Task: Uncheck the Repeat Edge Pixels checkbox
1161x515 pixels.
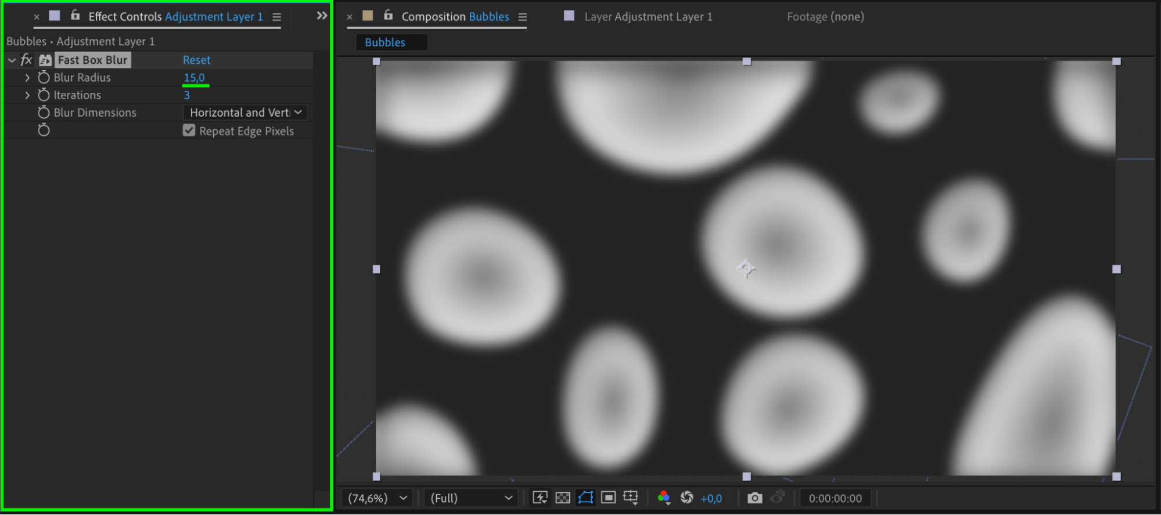Action: 189,130
